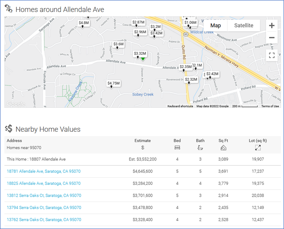Click the dollar sign Estimate column icon
The height and width of the screenshot is (229, 284).
click(x=142, y=148)
